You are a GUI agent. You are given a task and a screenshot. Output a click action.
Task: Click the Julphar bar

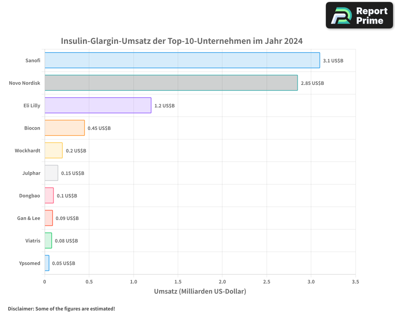coord(51,173)
